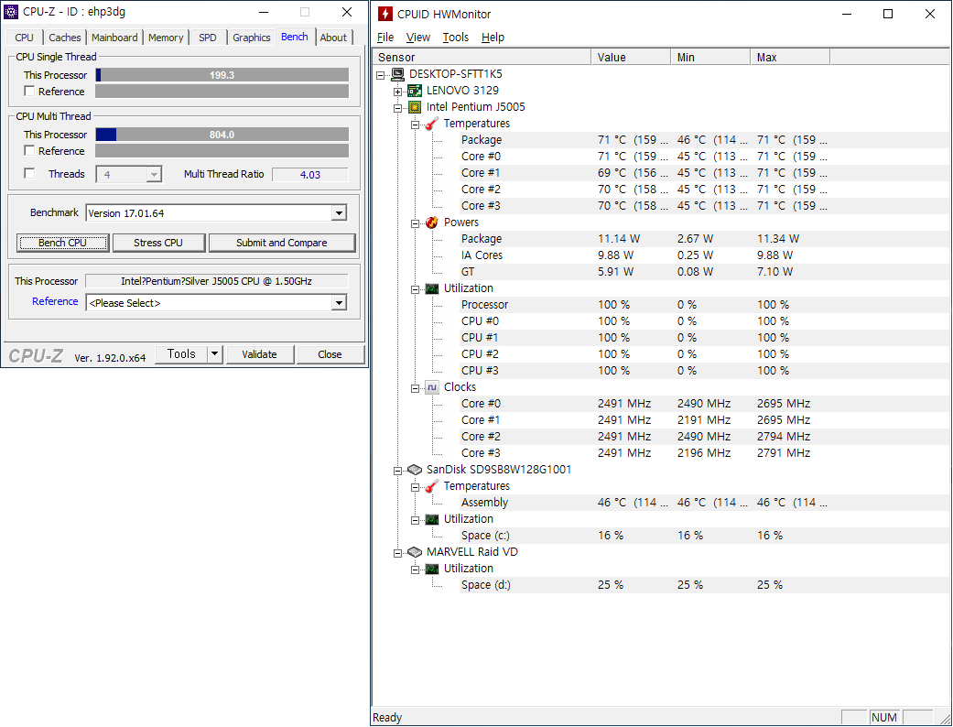Click the HWMonitor lightning bolt title icon
This screenshot has width=953, height=727.
click(x=384, y=14)
